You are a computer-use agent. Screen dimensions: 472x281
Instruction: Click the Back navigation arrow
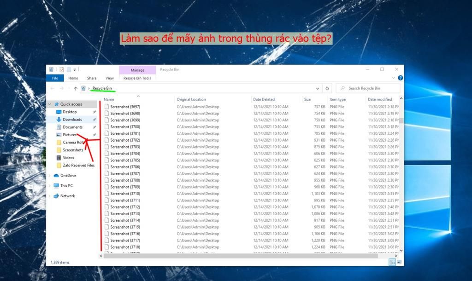pos(53,88)
